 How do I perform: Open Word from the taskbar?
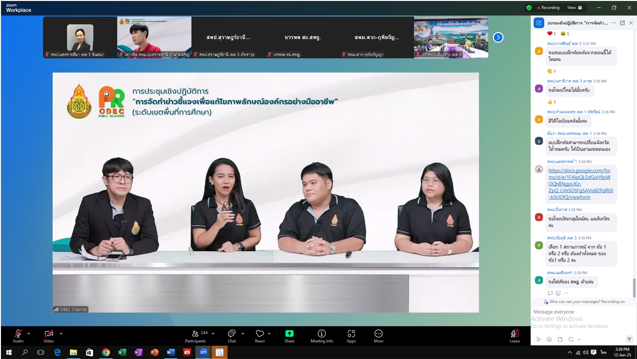point(171,352)
